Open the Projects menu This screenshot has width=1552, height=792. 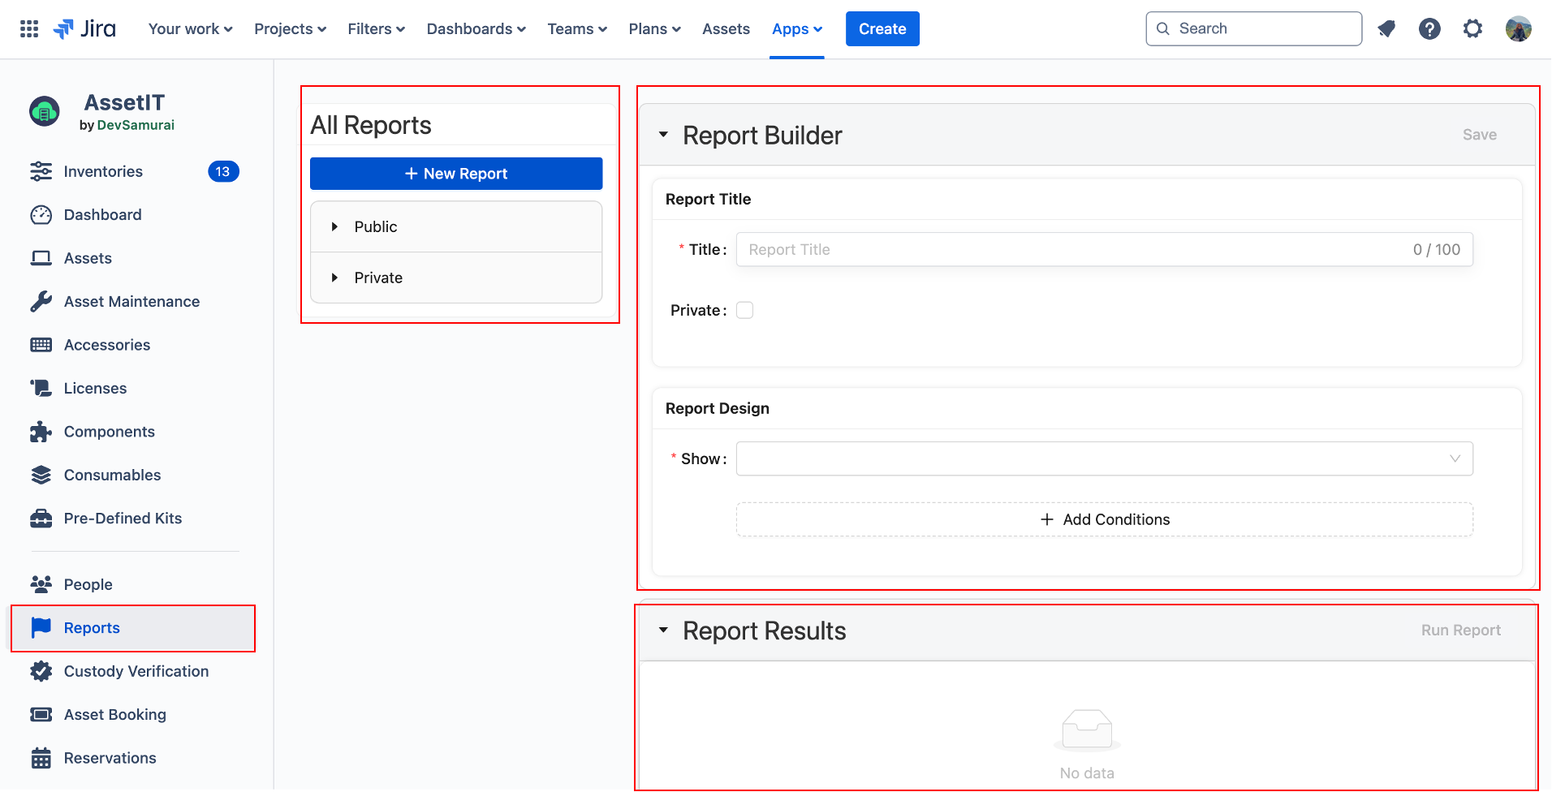click(x=290, y=29)
